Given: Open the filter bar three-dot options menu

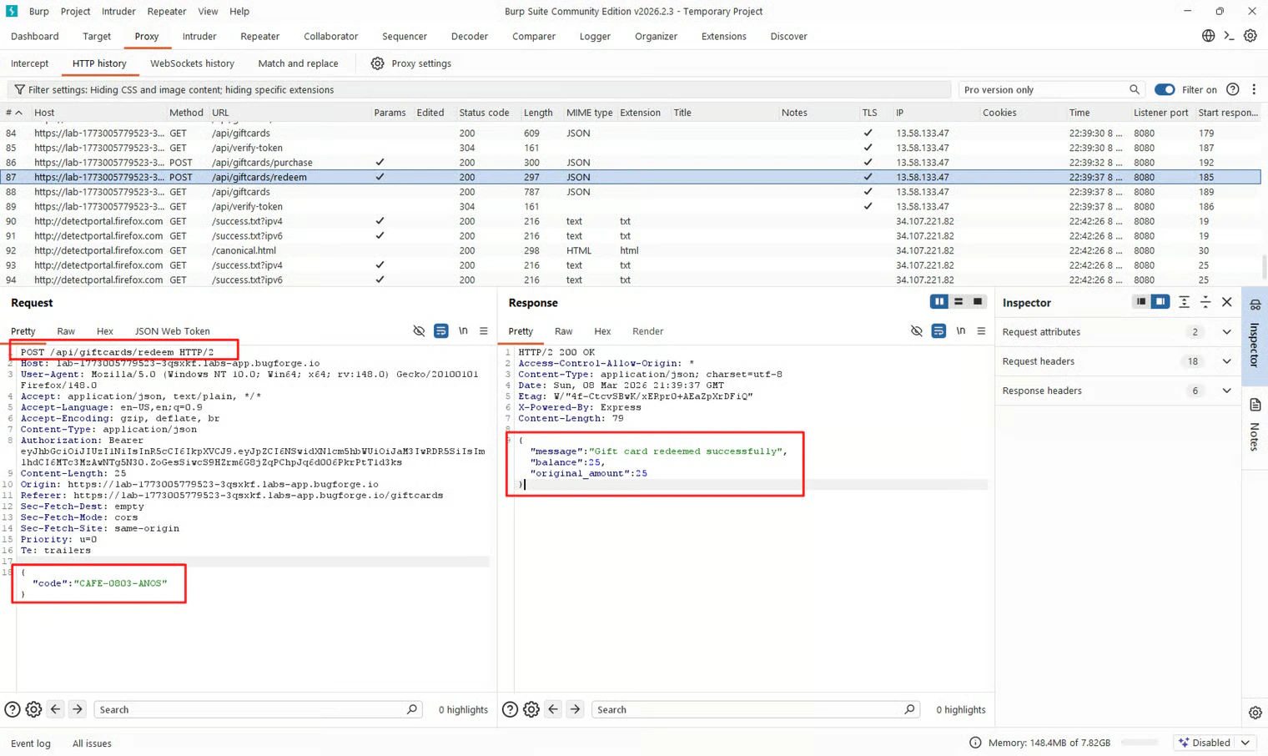Looking at the screenshot, I should 1254,89.
